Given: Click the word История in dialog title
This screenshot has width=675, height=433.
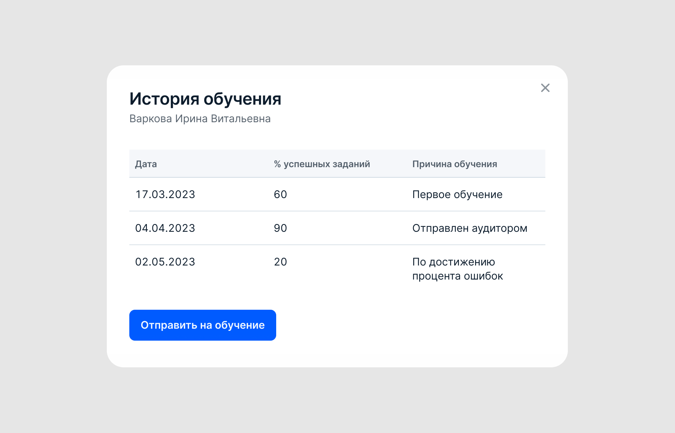Looking at the screenshot, I should click(164, 99).
